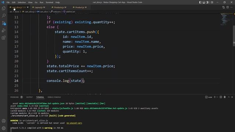Open the Customize Layout button
The width and height of the screenshot is (235, 132).
pyautogui.click(x=212, y=2)
